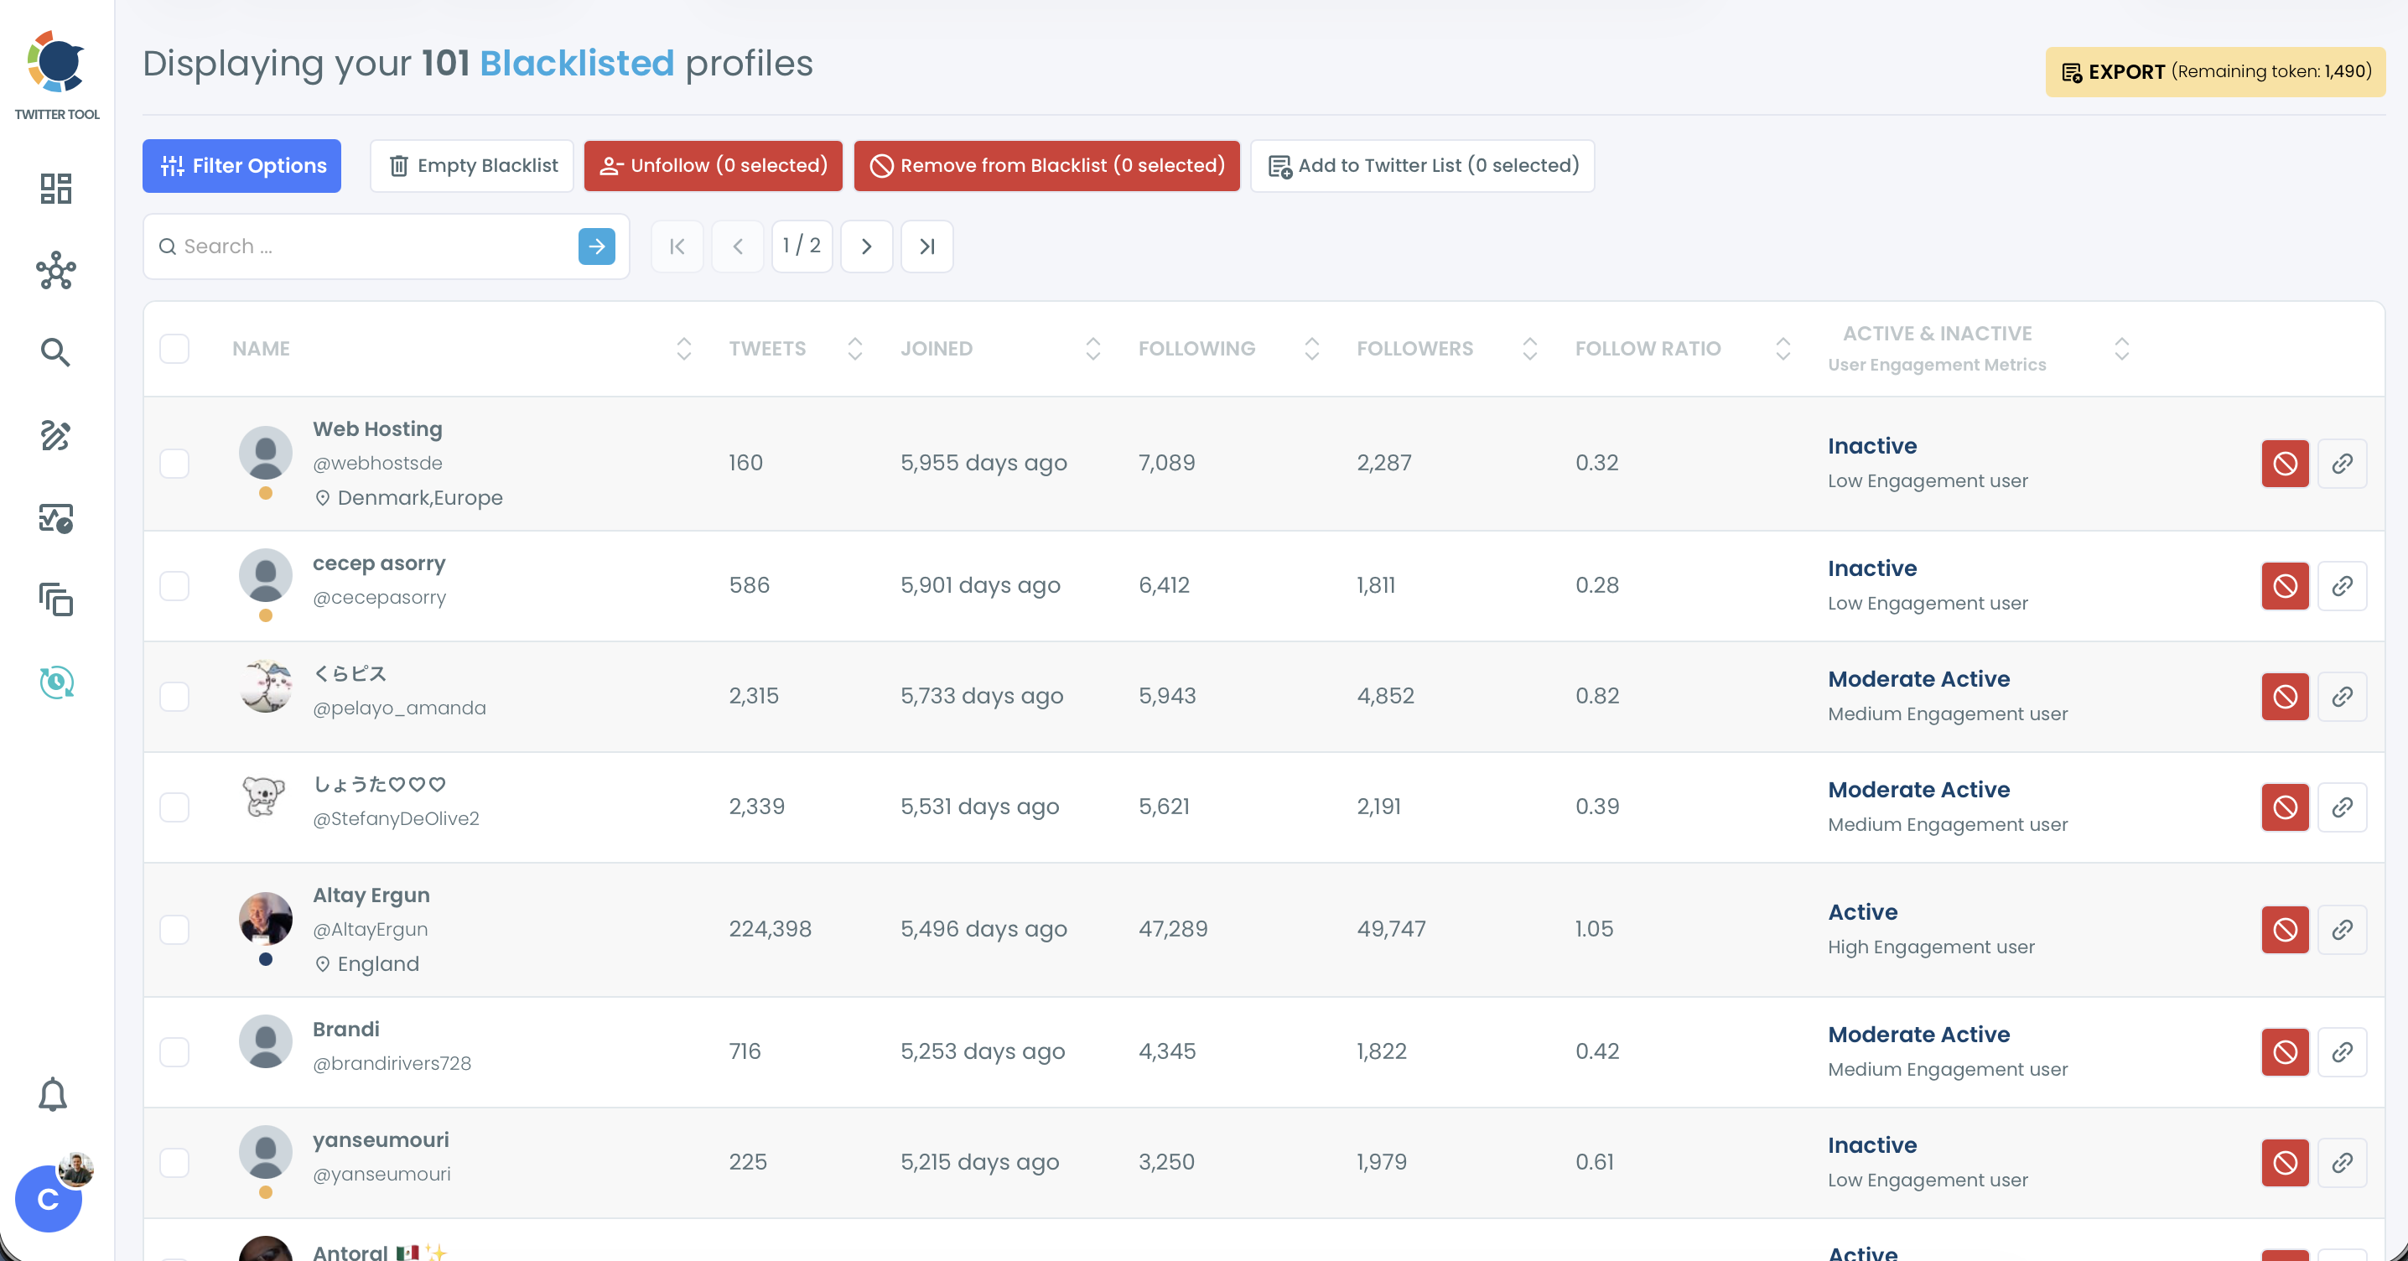This screenshot has height=1261, width=2408.
Task: Click Empty Blacklist button
Action: coord(472,165)
